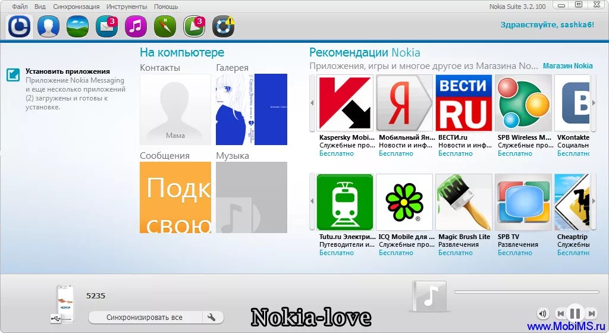Screen dimensions: 609x333
Task: Click Бесплатно under Kaspersky Mobile
Action: pos(337,153)
